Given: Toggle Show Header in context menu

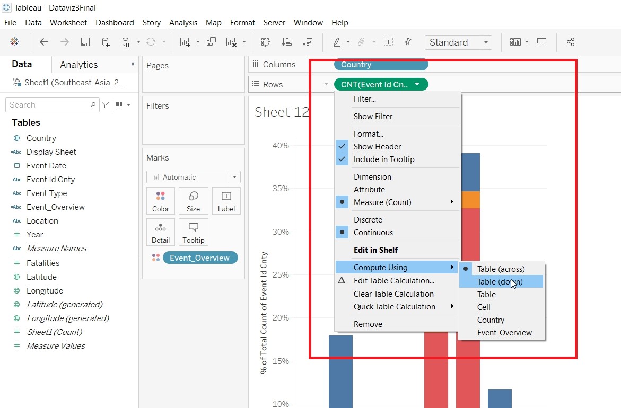Looking at the screenshot, I should click(377, 147).
